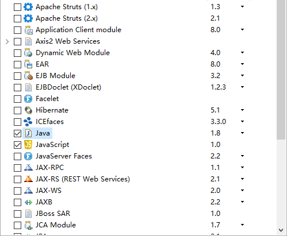Open the Apache Struts (1.x) version dropdown
Screen dimensions: 287x236
coord(242,7)
